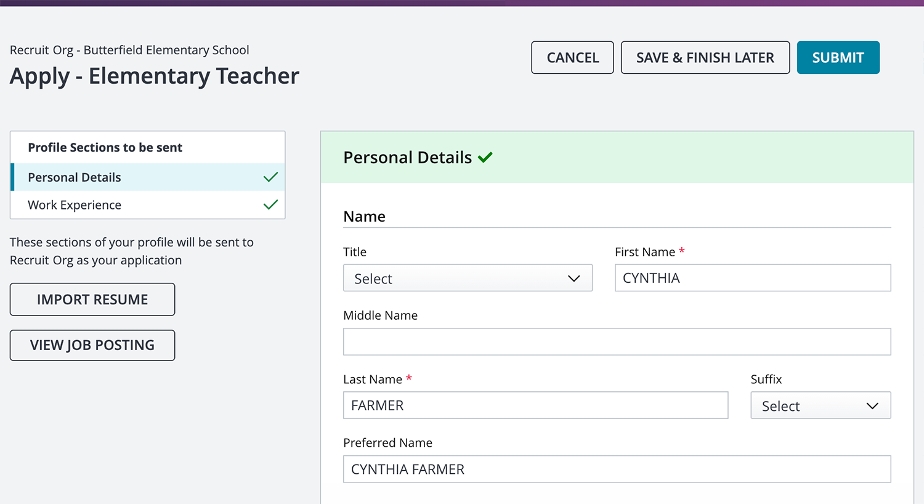
Task: Click the chevron arrow in the Suffix field
Action: click(872, 406)
